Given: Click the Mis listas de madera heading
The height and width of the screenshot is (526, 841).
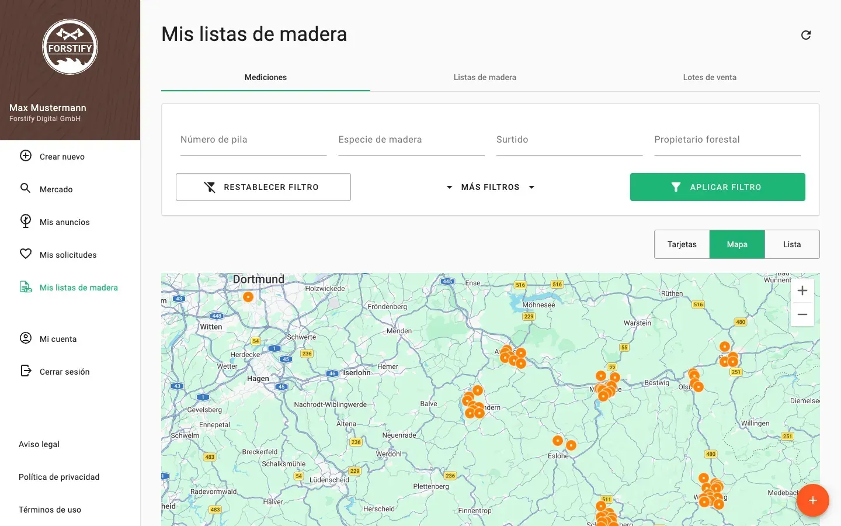Looking at the screenshot, I should (254, 34).
